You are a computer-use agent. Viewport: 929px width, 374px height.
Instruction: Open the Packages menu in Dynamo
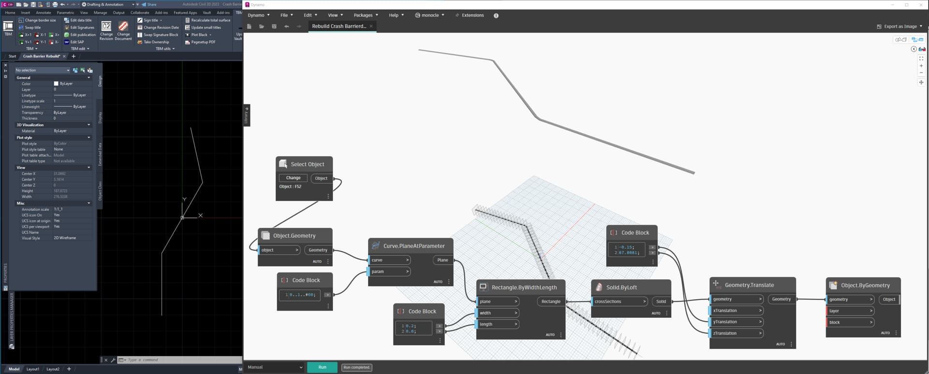pos(366,15)
